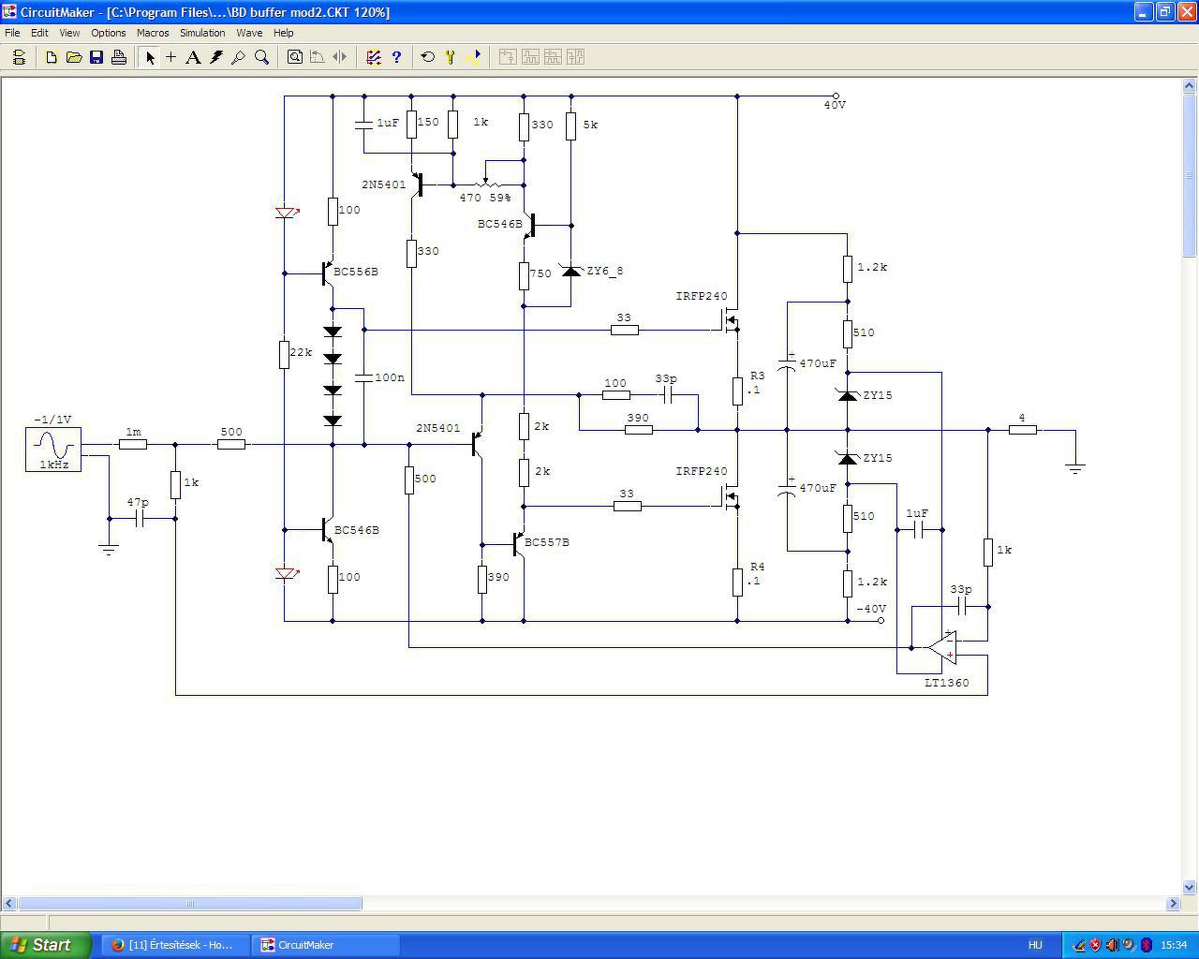Click the R4 resistor label

pos(758,568)
